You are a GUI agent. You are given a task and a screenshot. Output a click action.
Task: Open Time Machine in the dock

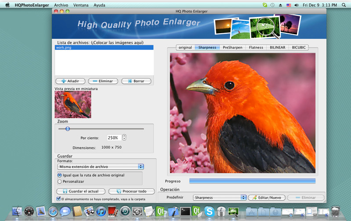pyautogui.click(x=125, y=211)
